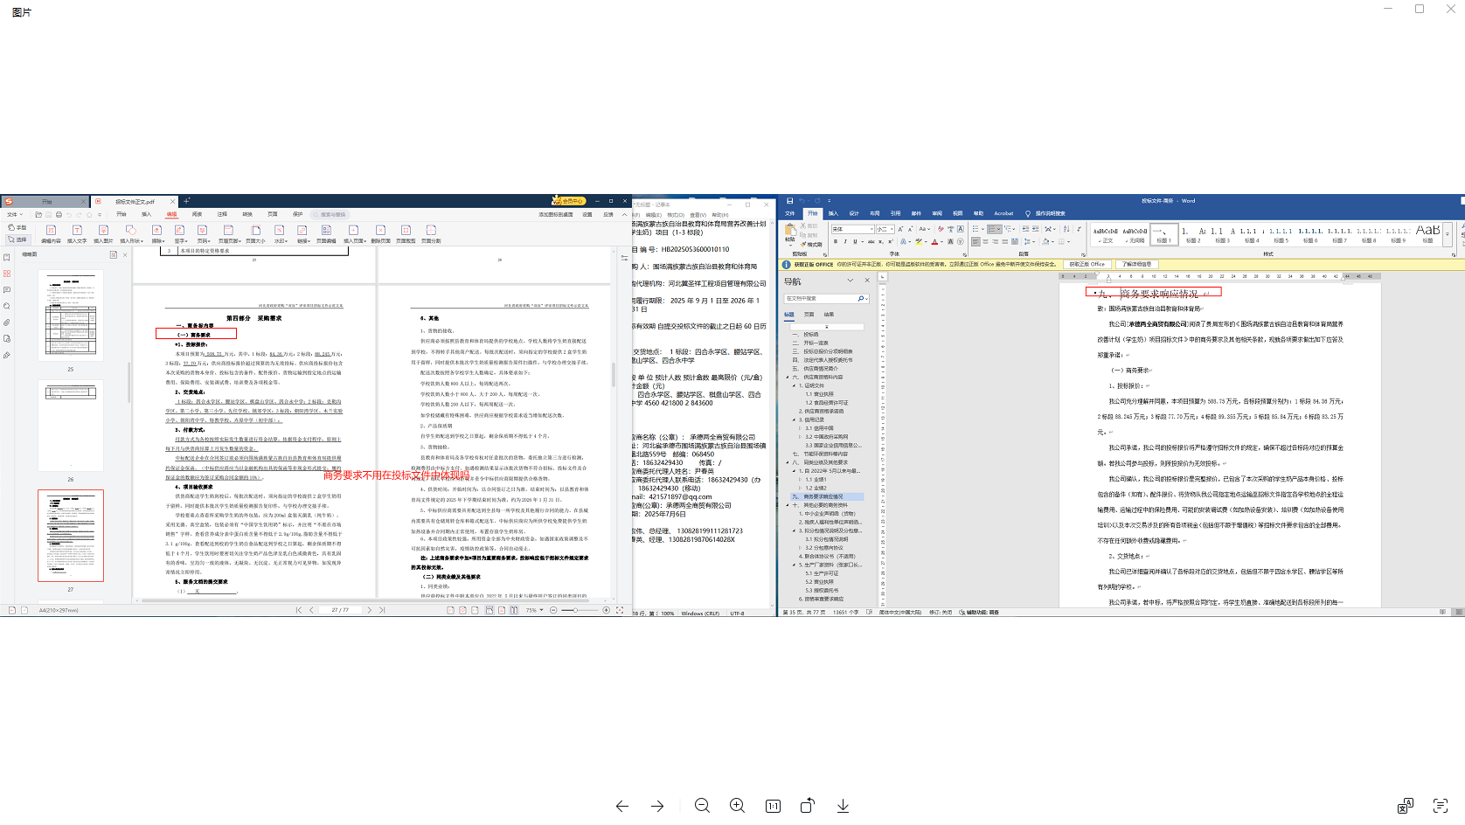Click 了解详细信息 button in Word
The height and width of the screenshot is (825, 1465).
[1136, 264]
